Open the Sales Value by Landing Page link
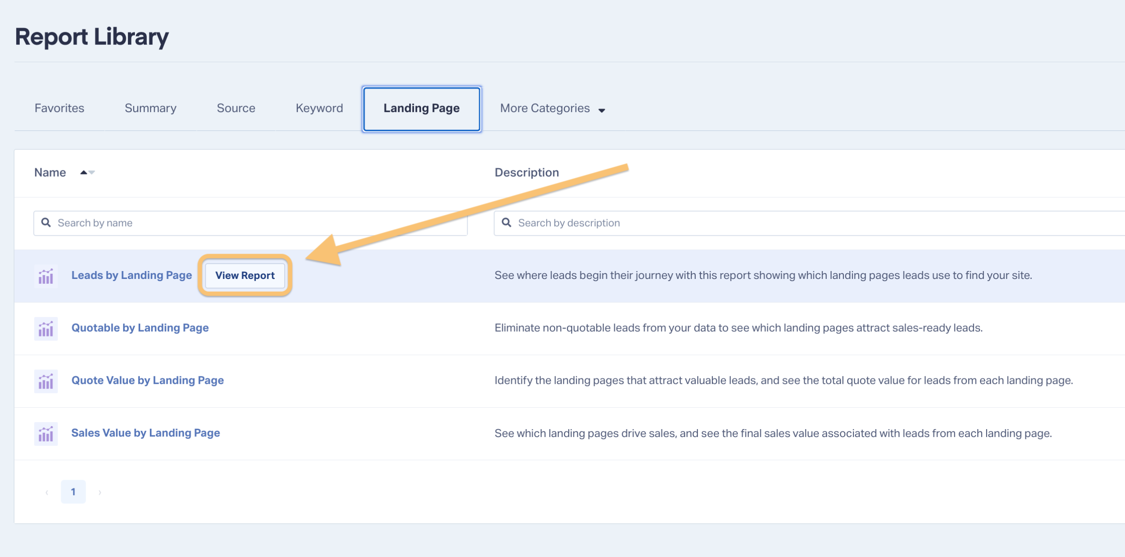Image resolution: width=1125 pixels, height=557 pixels. pos(145,433)
